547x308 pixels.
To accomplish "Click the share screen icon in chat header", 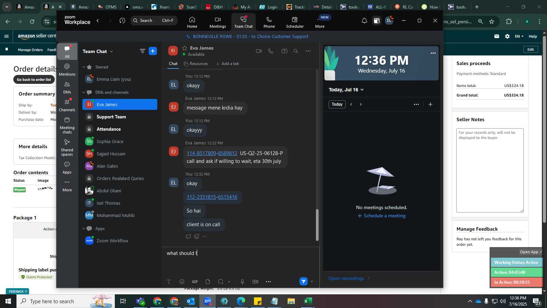I will point(284,51).
